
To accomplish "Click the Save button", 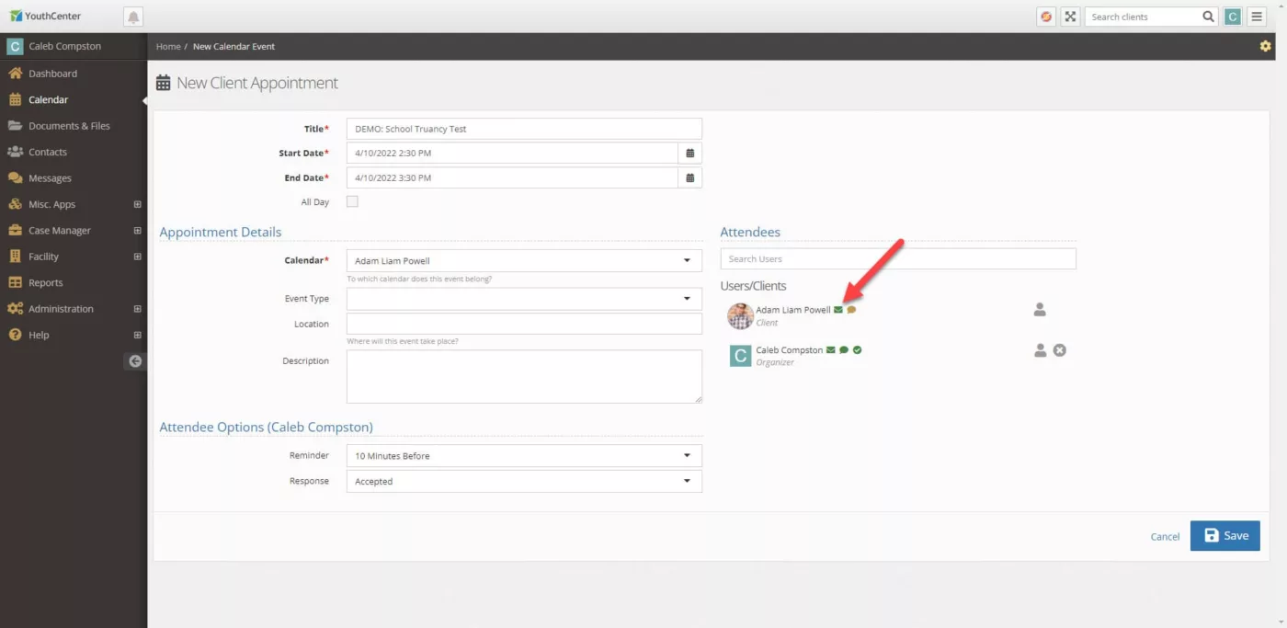I will (x=1224, y=536).
